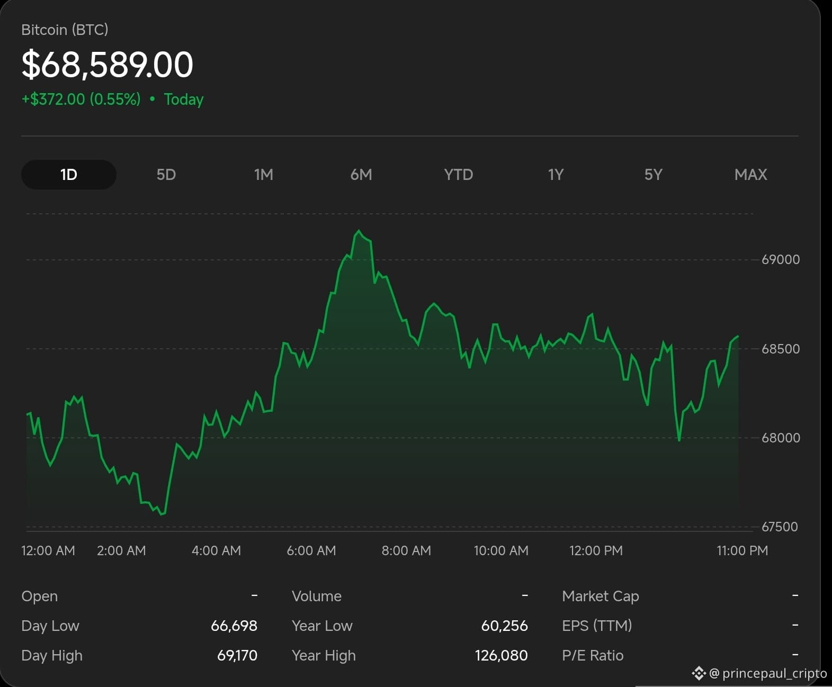Click the Day Low label

pyautogui.click(x=50, y=626)
